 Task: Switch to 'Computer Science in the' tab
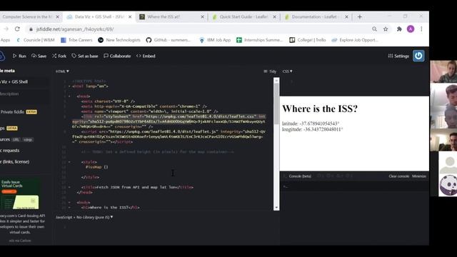click(x=27, y=17)
